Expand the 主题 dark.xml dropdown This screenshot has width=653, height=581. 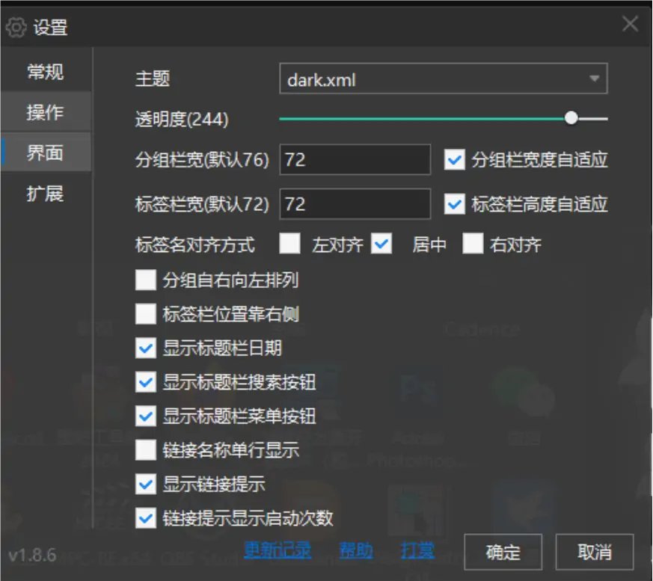point(444,79)
